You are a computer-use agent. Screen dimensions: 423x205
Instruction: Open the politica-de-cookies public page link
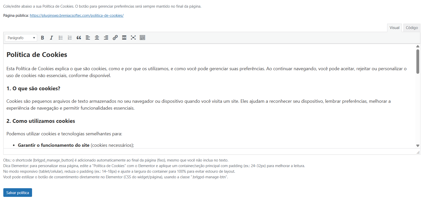77,16
